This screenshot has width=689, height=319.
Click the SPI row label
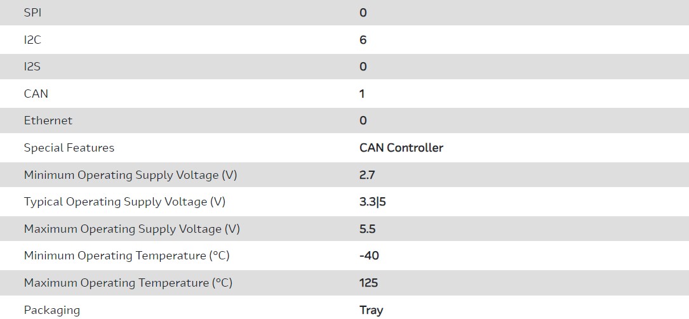32,13
